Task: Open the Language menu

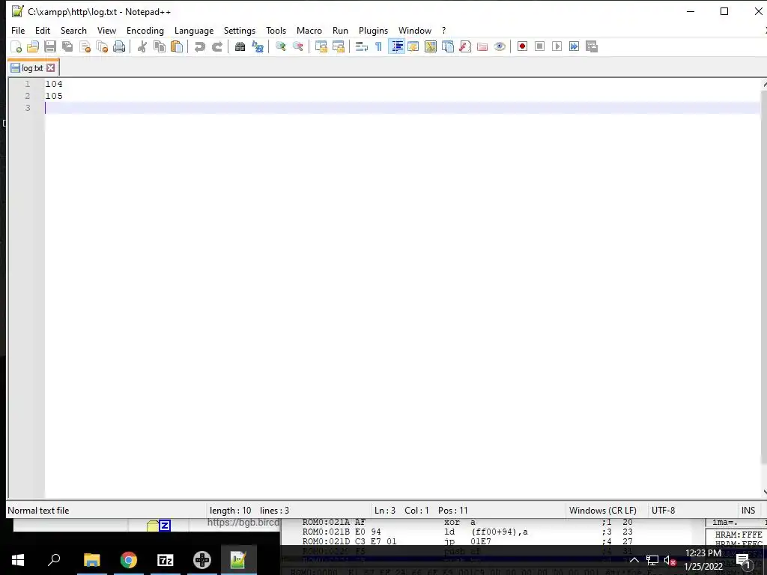Action: [194, 30]
